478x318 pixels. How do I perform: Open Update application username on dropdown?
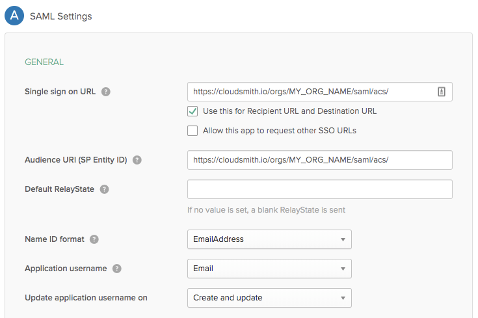coord(269,298)
